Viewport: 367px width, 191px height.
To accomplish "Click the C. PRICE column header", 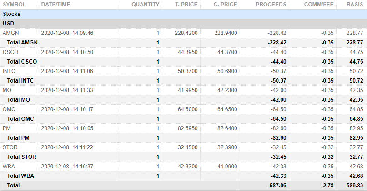I will tap(225, 5).
